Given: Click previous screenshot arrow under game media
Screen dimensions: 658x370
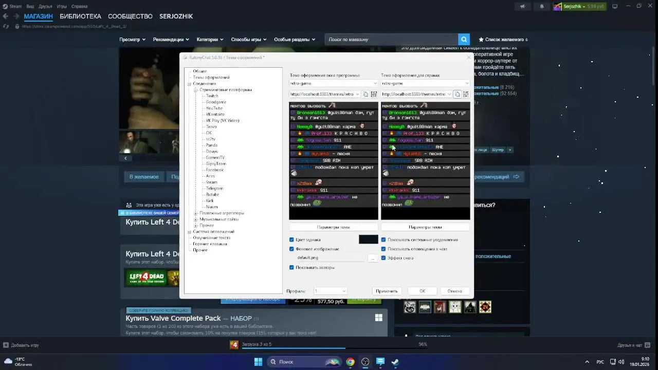Looking at the screenshot, I should tap(125, 158).
